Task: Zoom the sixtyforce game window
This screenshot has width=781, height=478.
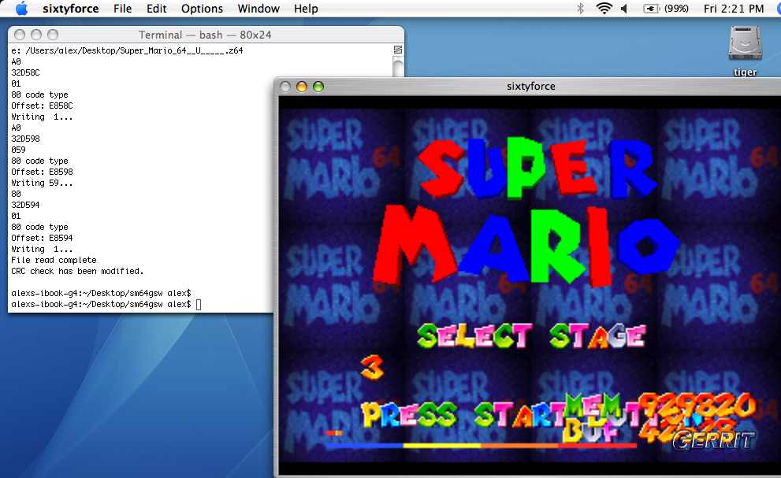Action: click(318, 87)
